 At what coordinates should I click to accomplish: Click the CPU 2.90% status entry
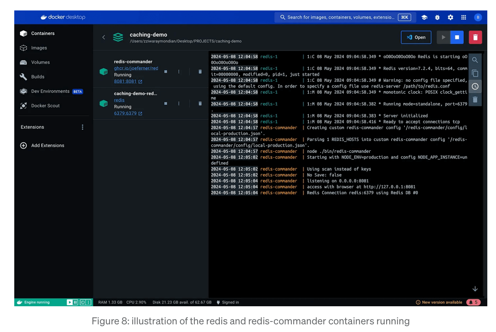tap(136, 302)
